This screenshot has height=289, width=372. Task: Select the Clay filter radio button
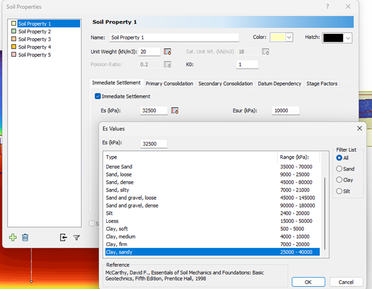click(339, 180)
